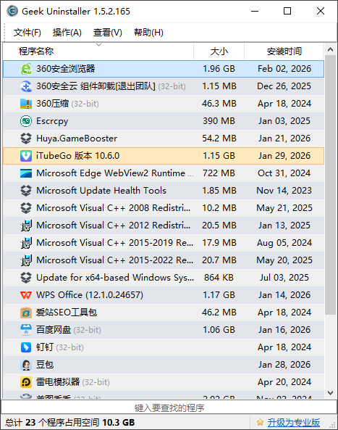338x430 pixels.
Task: Click the Visual C++ 2012 Redistributable icon
Action: point(26,226)
